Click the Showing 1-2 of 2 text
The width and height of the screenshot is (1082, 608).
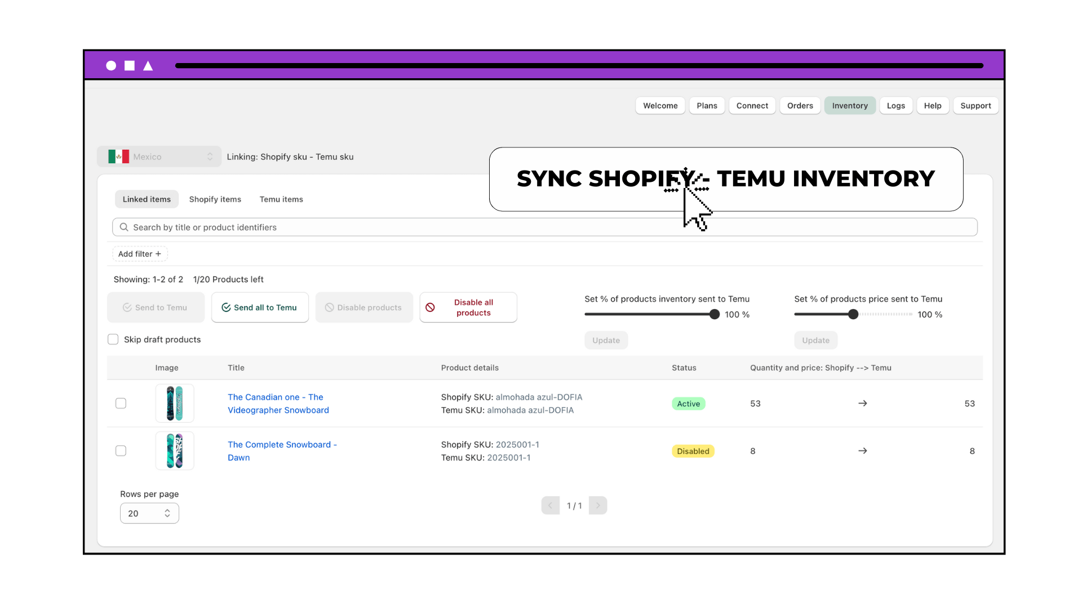point(148,279)
